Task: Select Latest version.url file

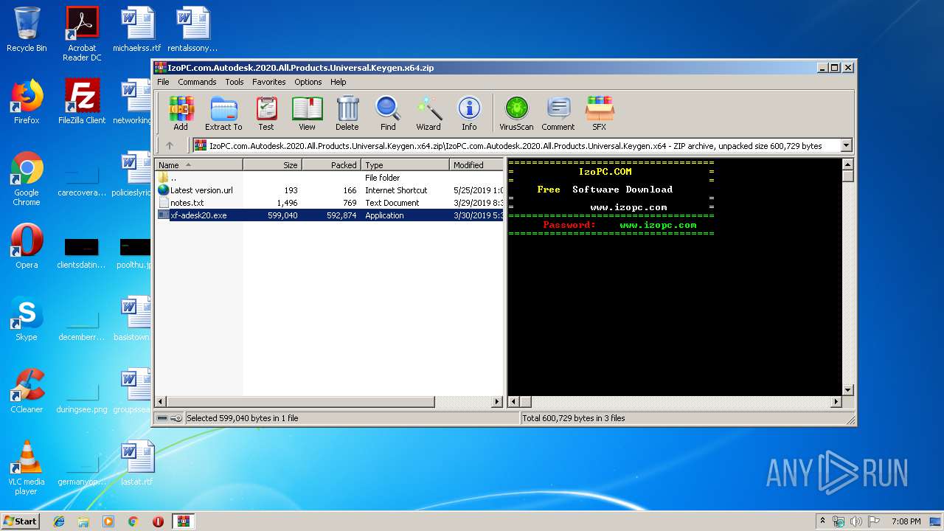Action: pyautogui.click(x=330, y=190)
